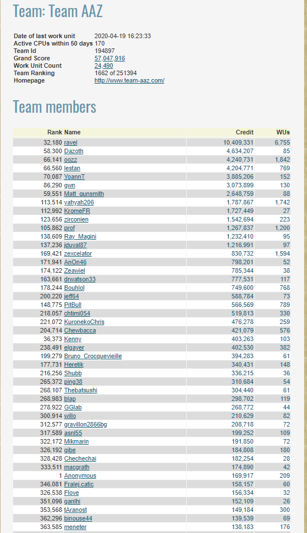Open the lestan member link
Viewport: 307px width, 533px height.
click(x=72, y=168)
